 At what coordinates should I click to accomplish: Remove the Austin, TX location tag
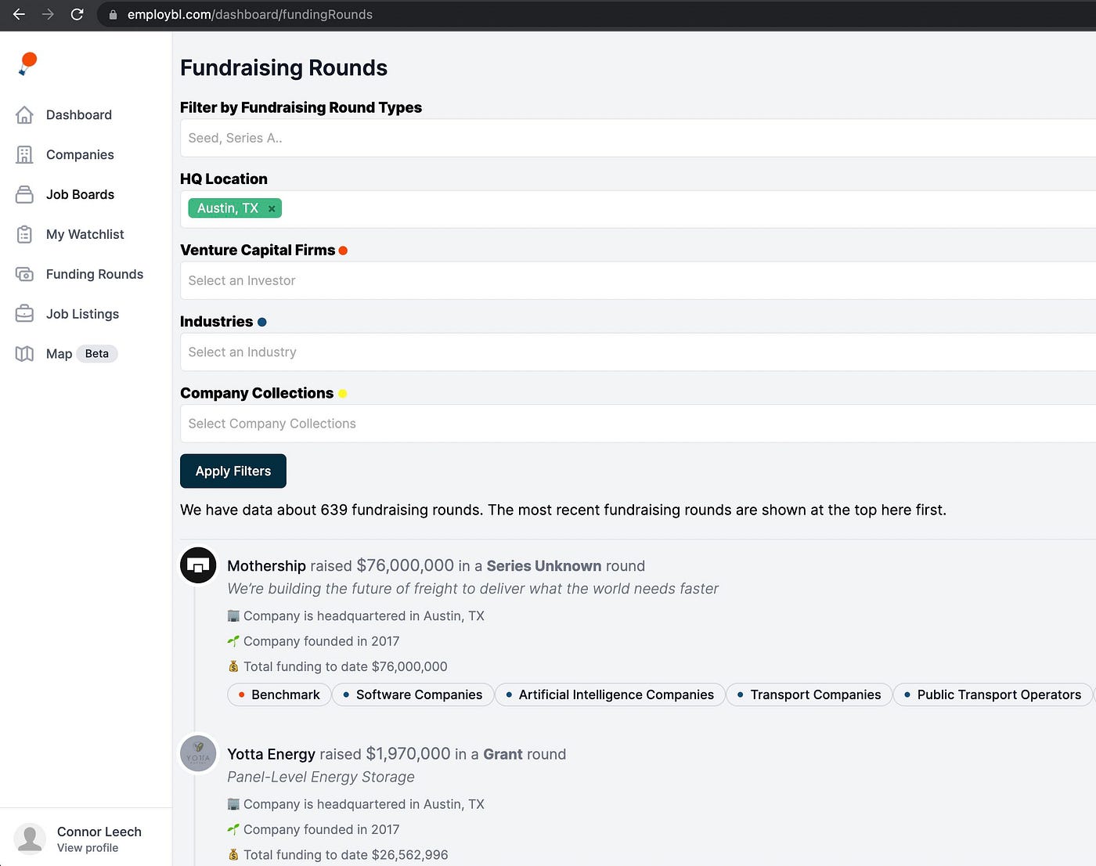(272, 208)
